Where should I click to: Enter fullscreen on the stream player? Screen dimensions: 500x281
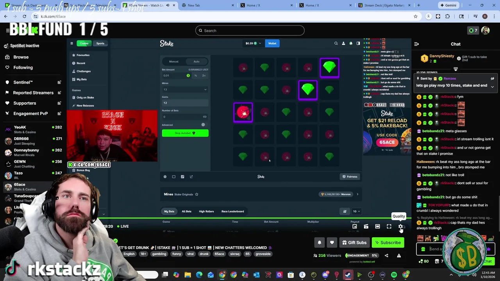(389, 226)
